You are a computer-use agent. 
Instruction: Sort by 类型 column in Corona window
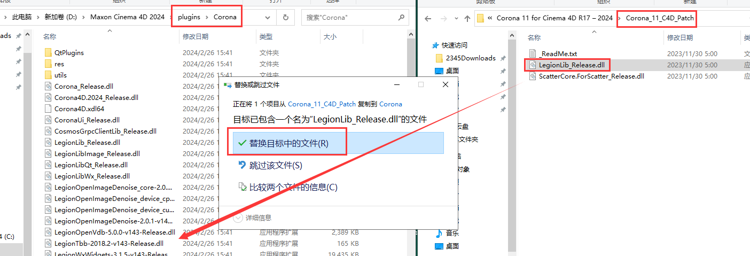266,37
